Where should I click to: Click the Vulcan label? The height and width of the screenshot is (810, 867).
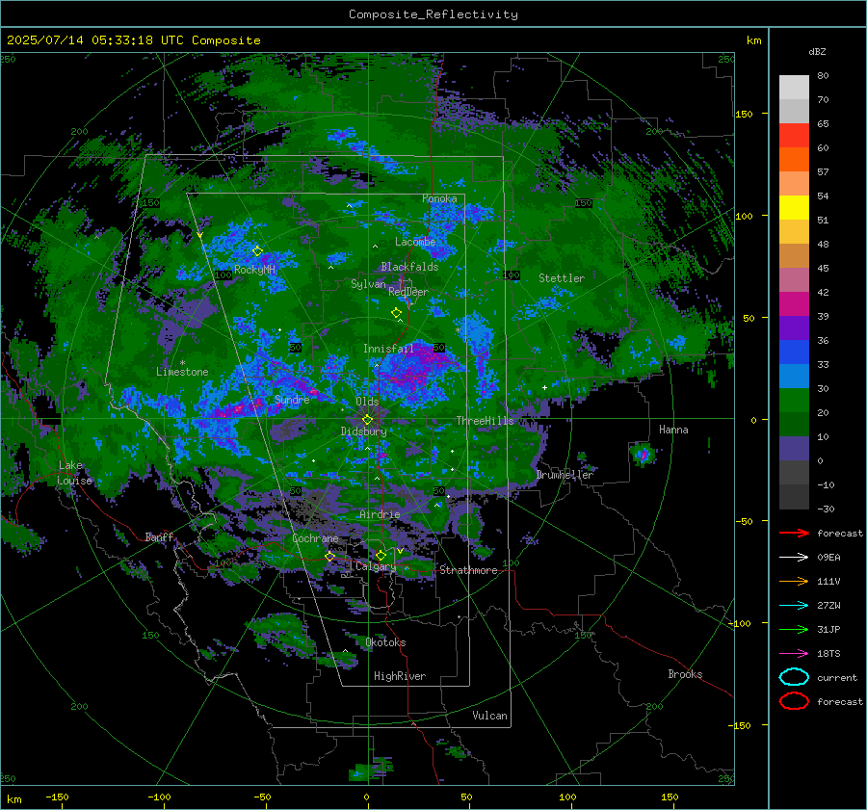click(x=489, y=716)
